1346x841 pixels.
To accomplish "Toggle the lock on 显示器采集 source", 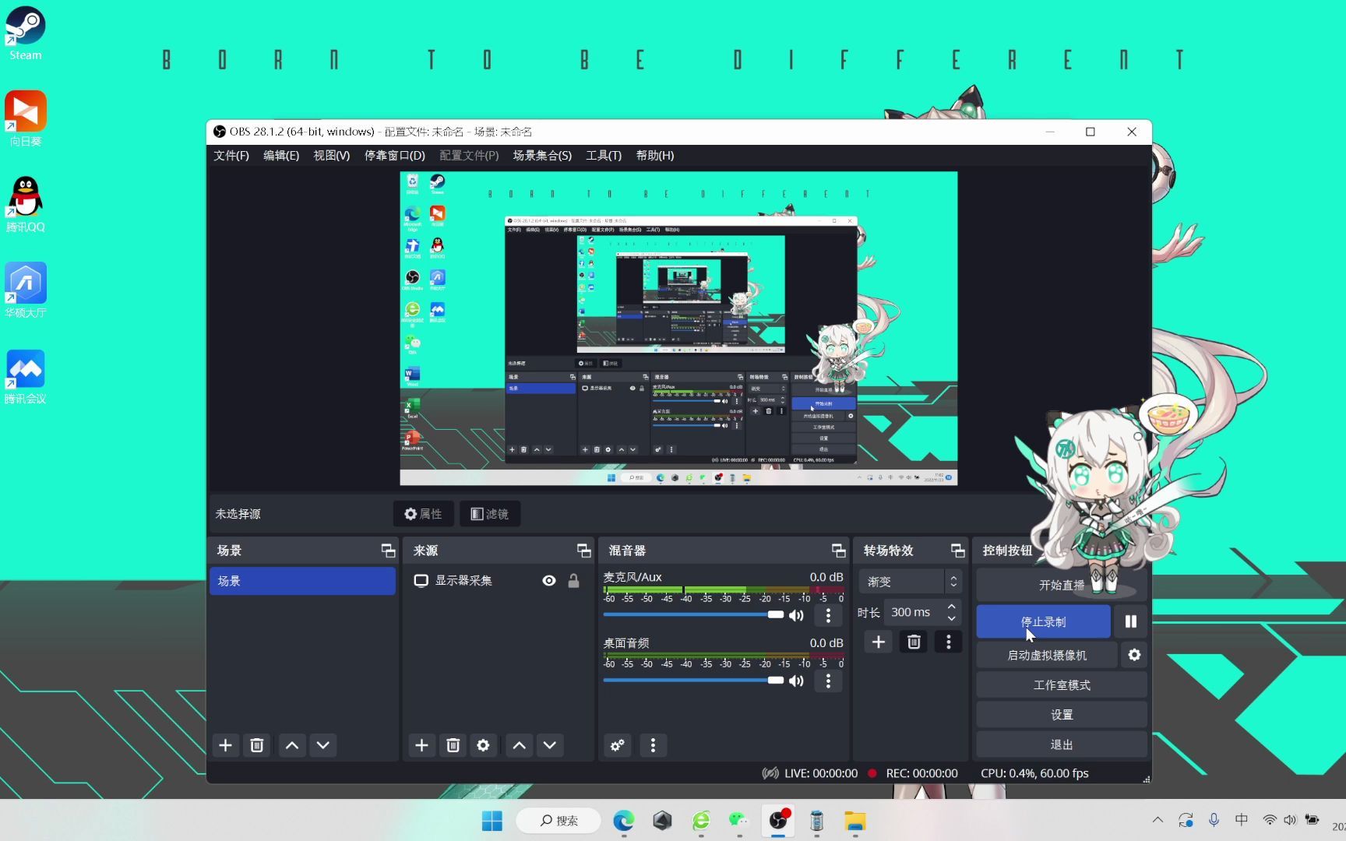I will coord(574,581).
